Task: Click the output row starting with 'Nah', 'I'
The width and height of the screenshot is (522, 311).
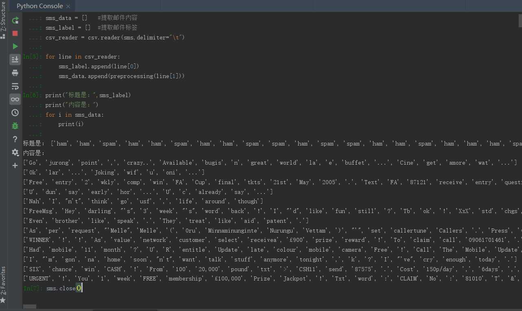Action: coord(143,201)
